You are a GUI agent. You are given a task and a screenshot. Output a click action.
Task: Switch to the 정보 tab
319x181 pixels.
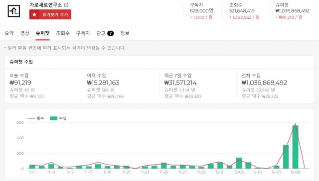(x=125, y=33)
